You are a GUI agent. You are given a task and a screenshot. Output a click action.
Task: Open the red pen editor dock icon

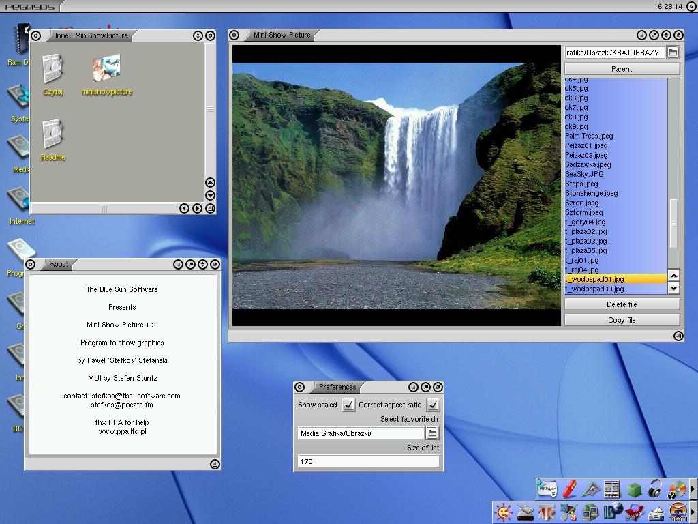click(569, 489)
